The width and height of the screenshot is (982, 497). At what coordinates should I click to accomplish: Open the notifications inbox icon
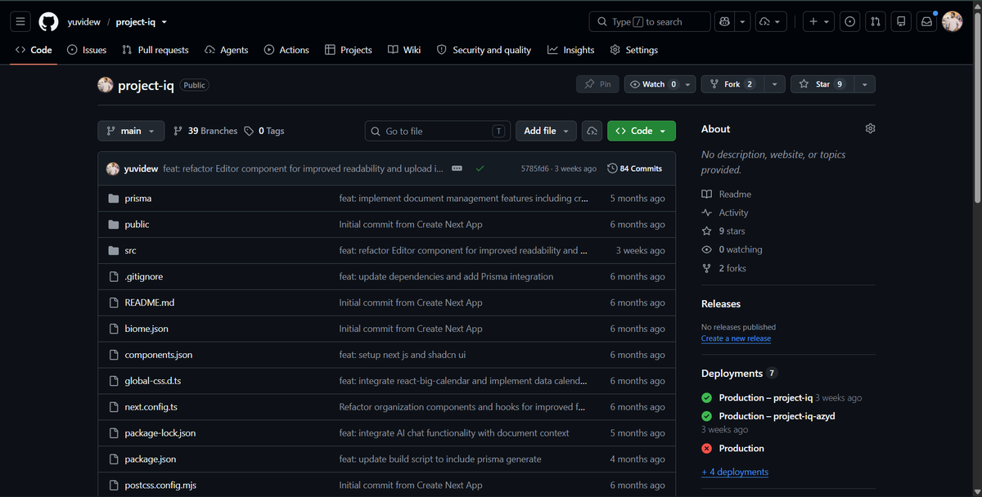coord(927,22)
